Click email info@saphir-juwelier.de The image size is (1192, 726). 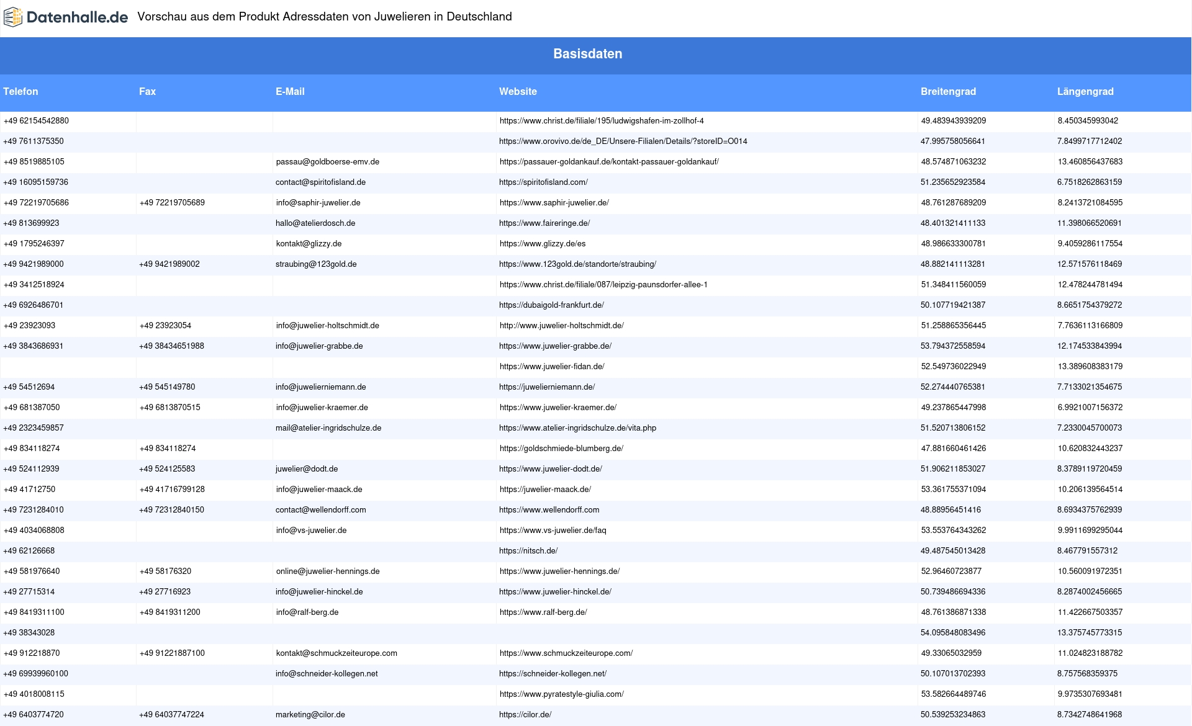318,203
